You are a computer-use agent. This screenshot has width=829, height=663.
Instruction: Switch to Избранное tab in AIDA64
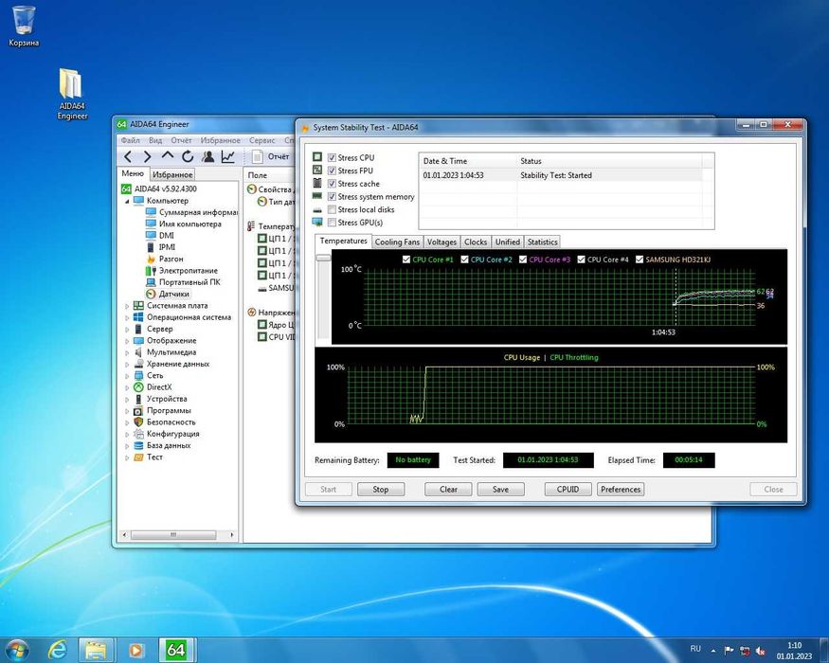click(172, 174)
